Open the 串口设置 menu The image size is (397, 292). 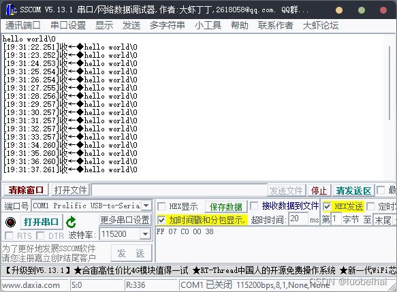tap(68, 25)
